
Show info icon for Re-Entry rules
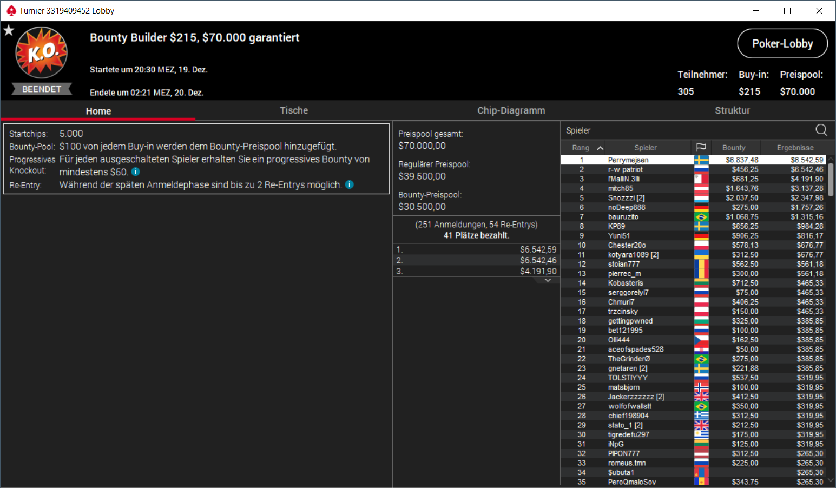coord(350,184)
